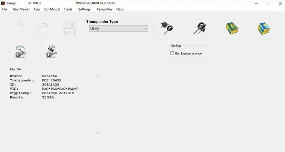Image resolution: width=285 pixels, height=152 pixels.
Task: Click the magnifier key read icon
Action: (x=20, y=51)
